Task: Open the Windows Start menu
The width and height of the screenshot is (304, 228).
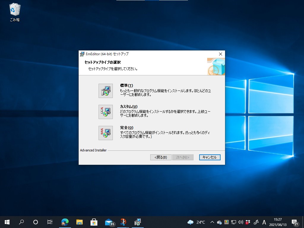Action: tap(7, 222)
